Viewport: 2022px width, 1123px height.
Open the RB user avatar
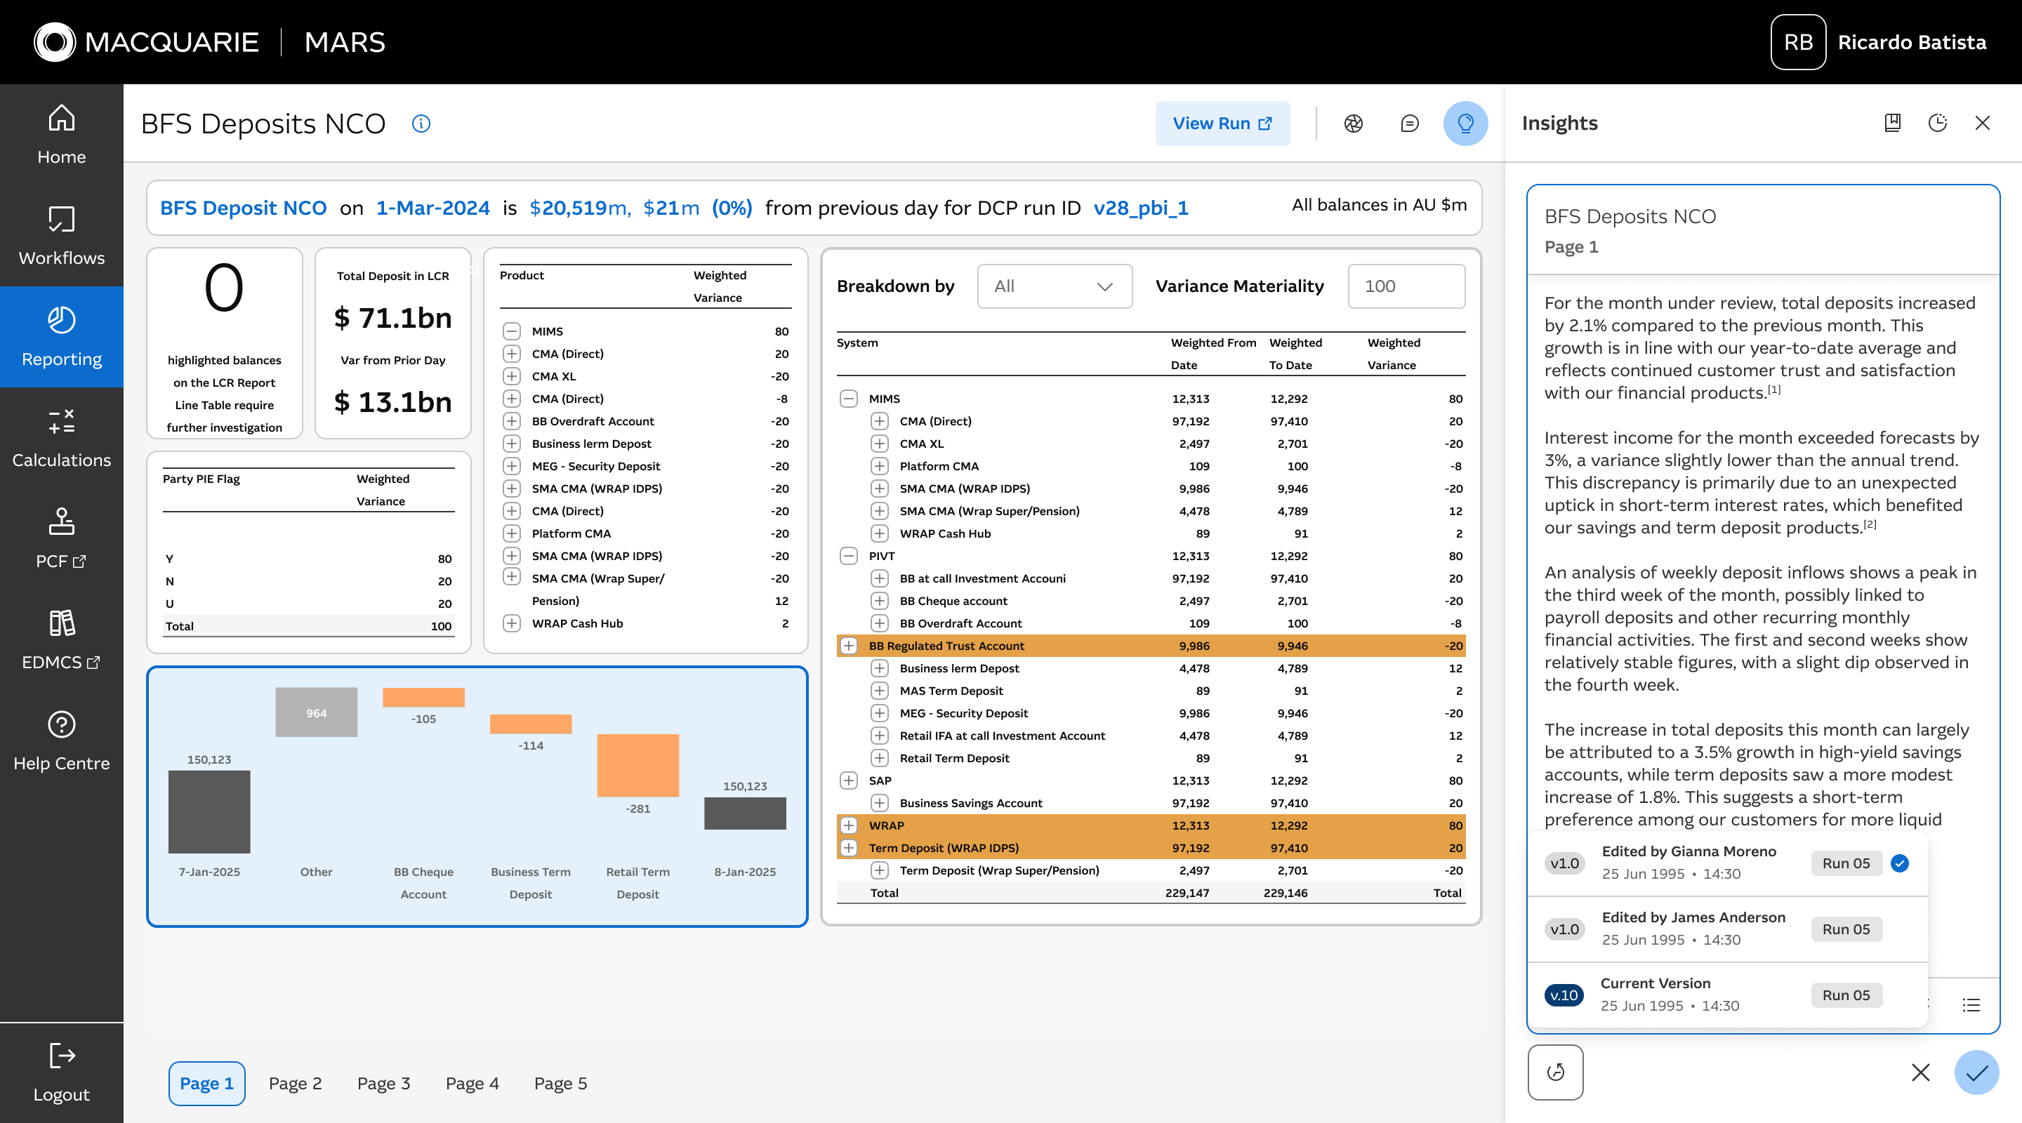click(x=1798, y=41)
